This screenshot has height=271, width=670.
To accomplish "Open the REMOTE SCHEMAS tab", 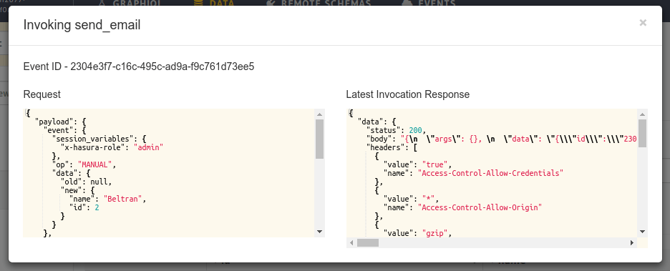I will coord(319,4).
